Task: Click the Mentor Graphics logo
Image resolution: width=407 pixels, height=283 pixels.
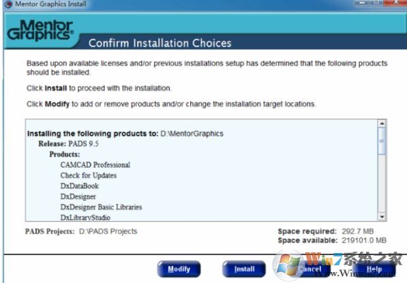Action: pos(40,31)
